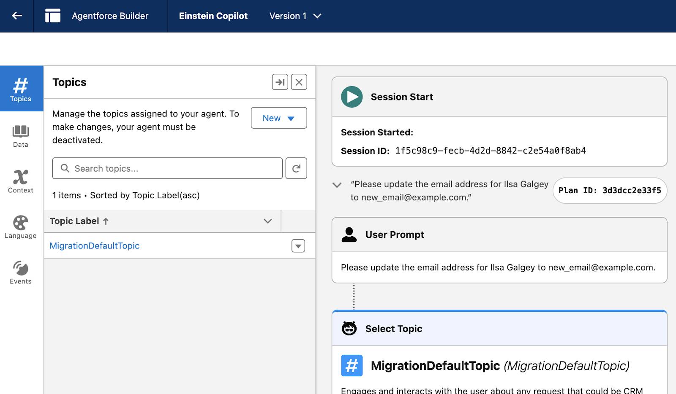Image resolution: width=676 pixels, height=394 pixels.
Task: Click the Plan ID badge
Action: point(610,191)
